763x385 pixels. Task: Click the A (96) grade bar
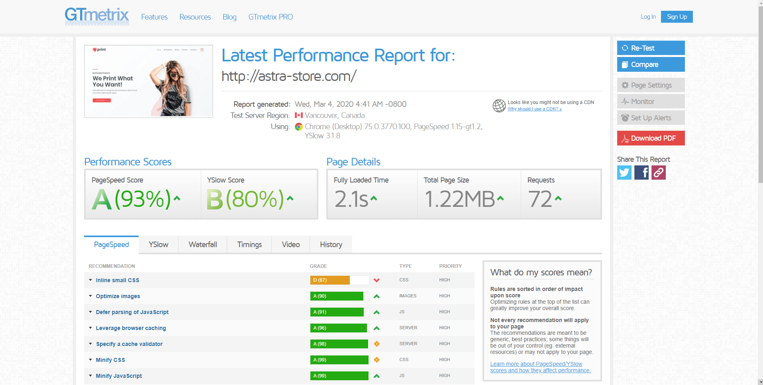[340, 328]
